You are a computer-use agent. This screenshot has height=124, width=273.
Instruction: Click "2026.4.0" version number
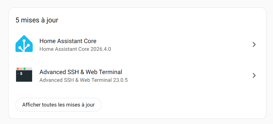101,49
